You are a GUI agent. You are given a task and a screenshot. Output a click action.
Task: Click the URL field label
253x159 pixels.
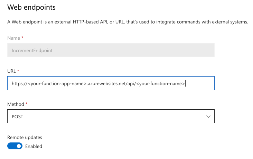[x=11, y=71]
